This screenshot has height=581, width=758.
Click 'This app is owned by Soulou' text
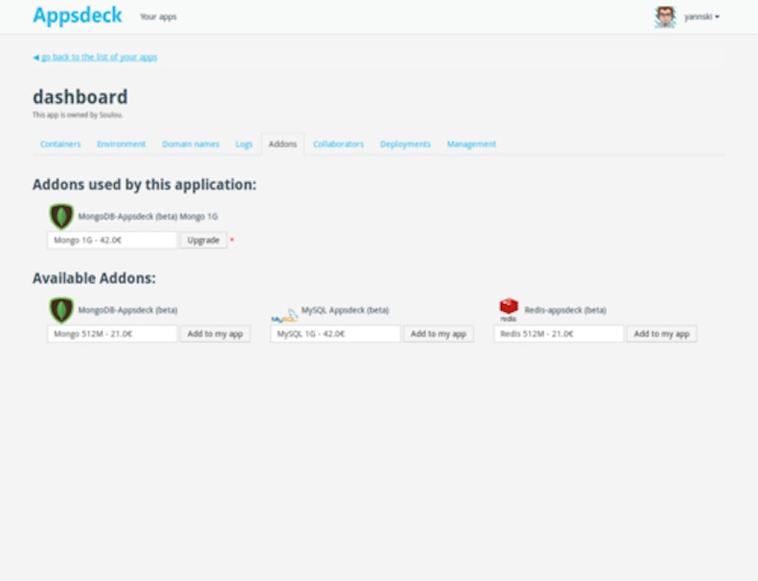tap(78, 115)
